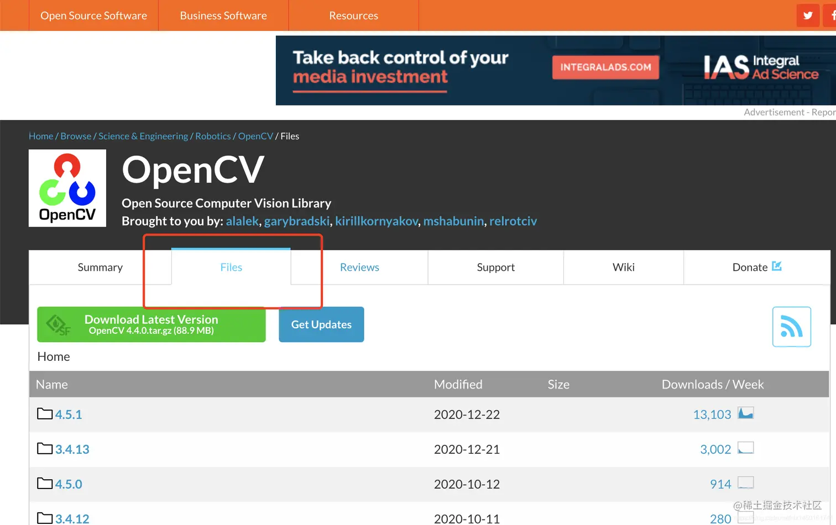Open the Resources menu

(354, 15)
